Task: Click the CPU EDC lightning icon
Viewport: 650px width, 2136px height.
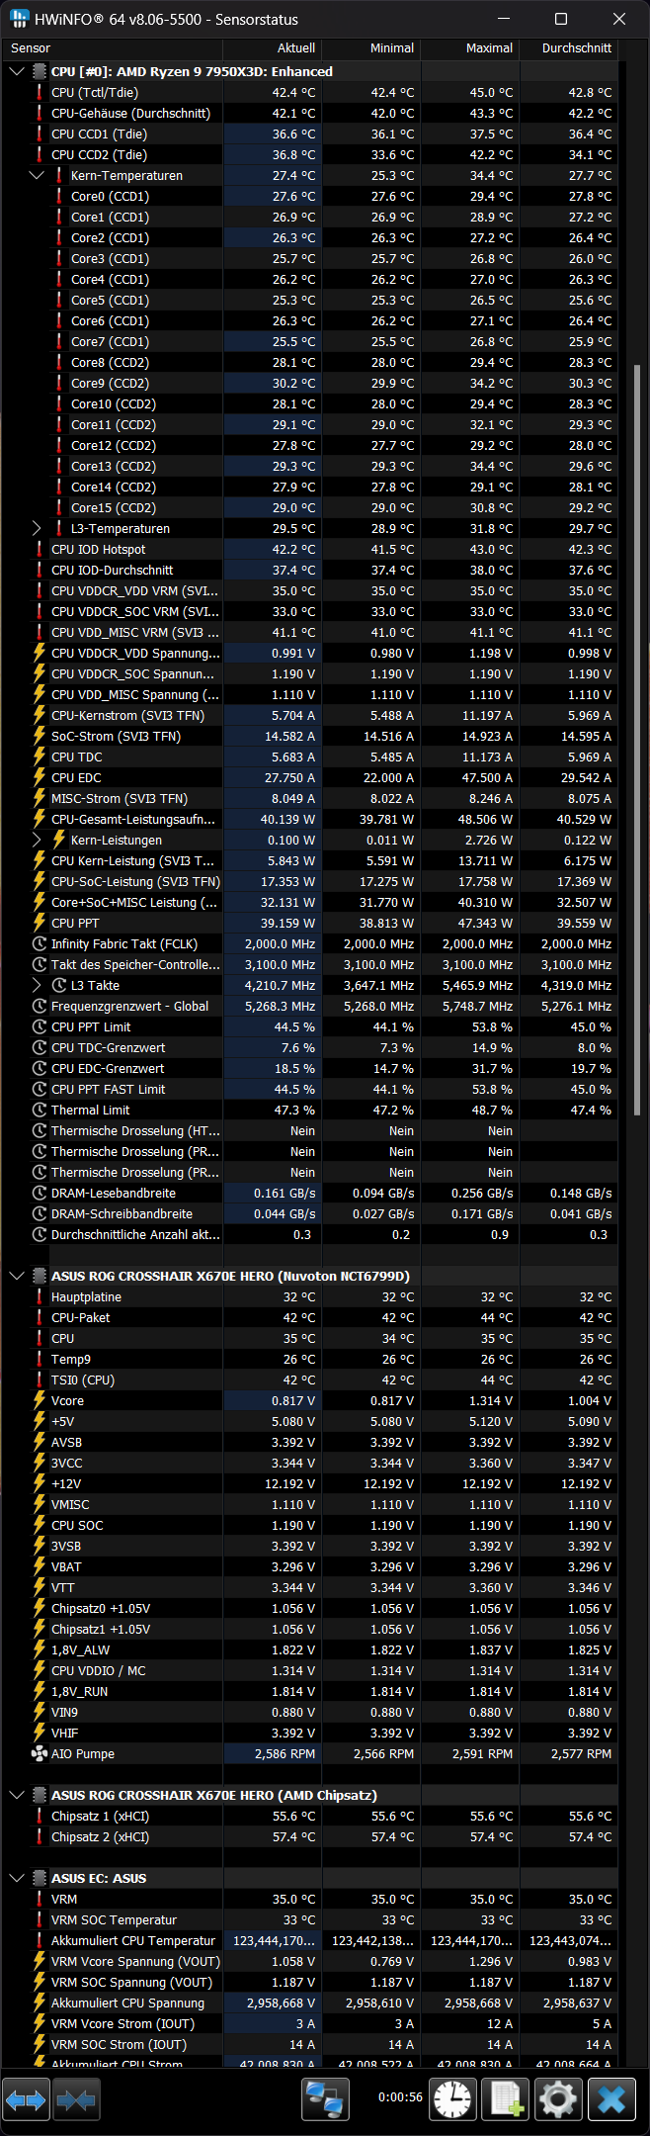Action: (x=40, y=777)
